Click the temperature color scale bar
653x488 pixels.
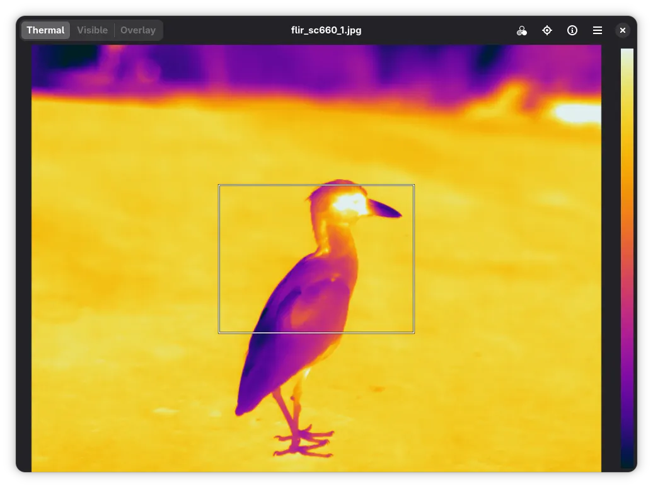tap(627, 259)
